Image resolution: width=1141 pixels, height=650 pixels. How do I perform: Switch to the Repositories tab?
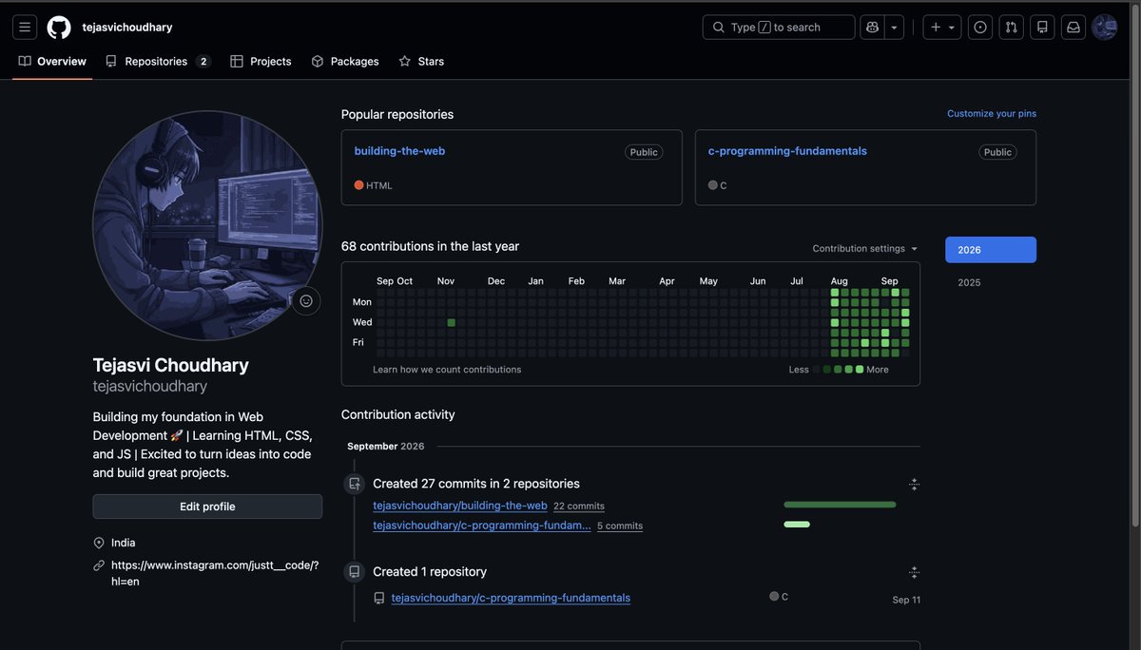pyautogui.click(x=158, y=62)
